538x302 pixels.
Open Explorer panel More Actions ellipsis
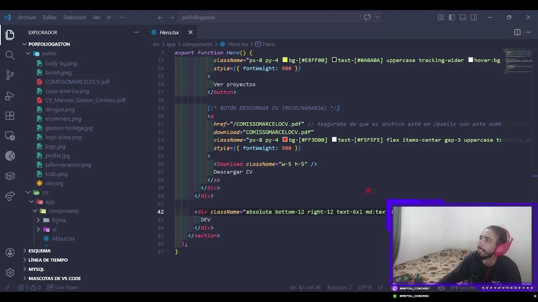click(136, 32)
